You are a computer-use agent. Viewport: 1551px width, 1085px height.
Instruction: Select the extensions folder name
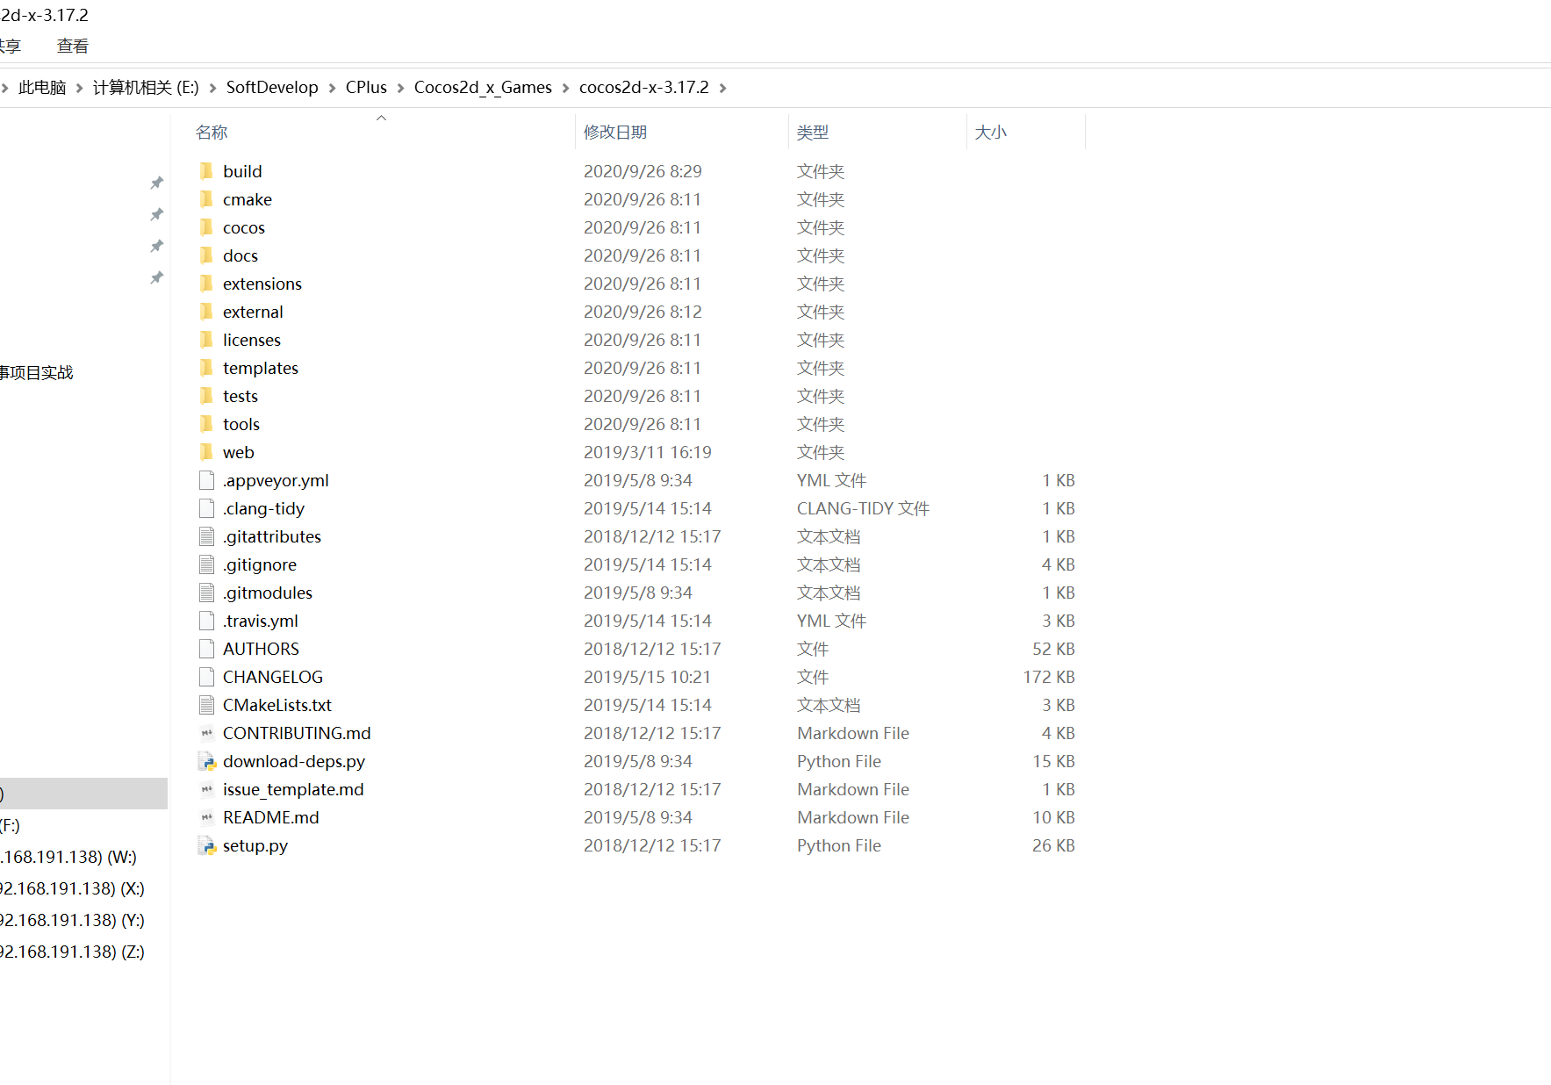pyautogui.click(x=262, y=284)
